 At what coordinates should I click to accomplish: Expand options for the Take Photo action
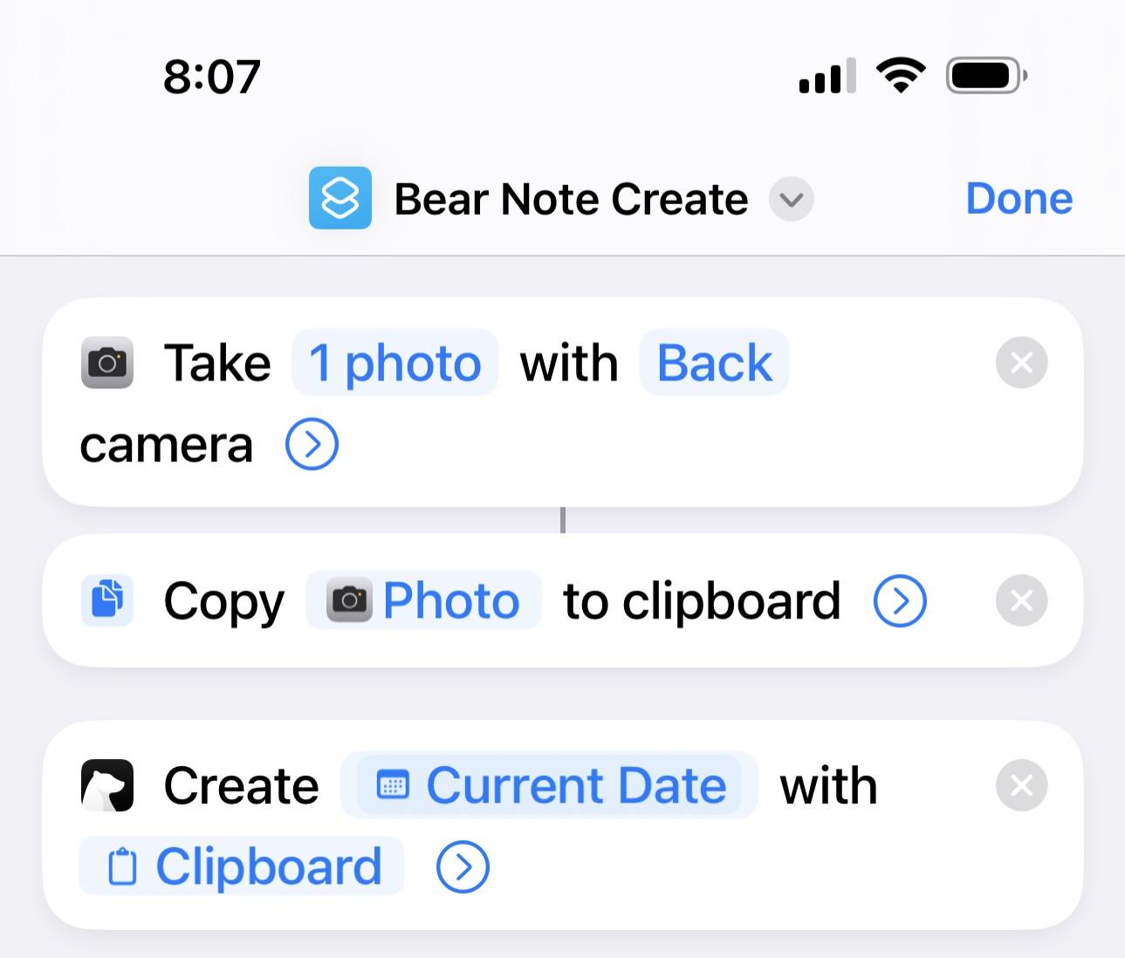click(x=311, y=444)
